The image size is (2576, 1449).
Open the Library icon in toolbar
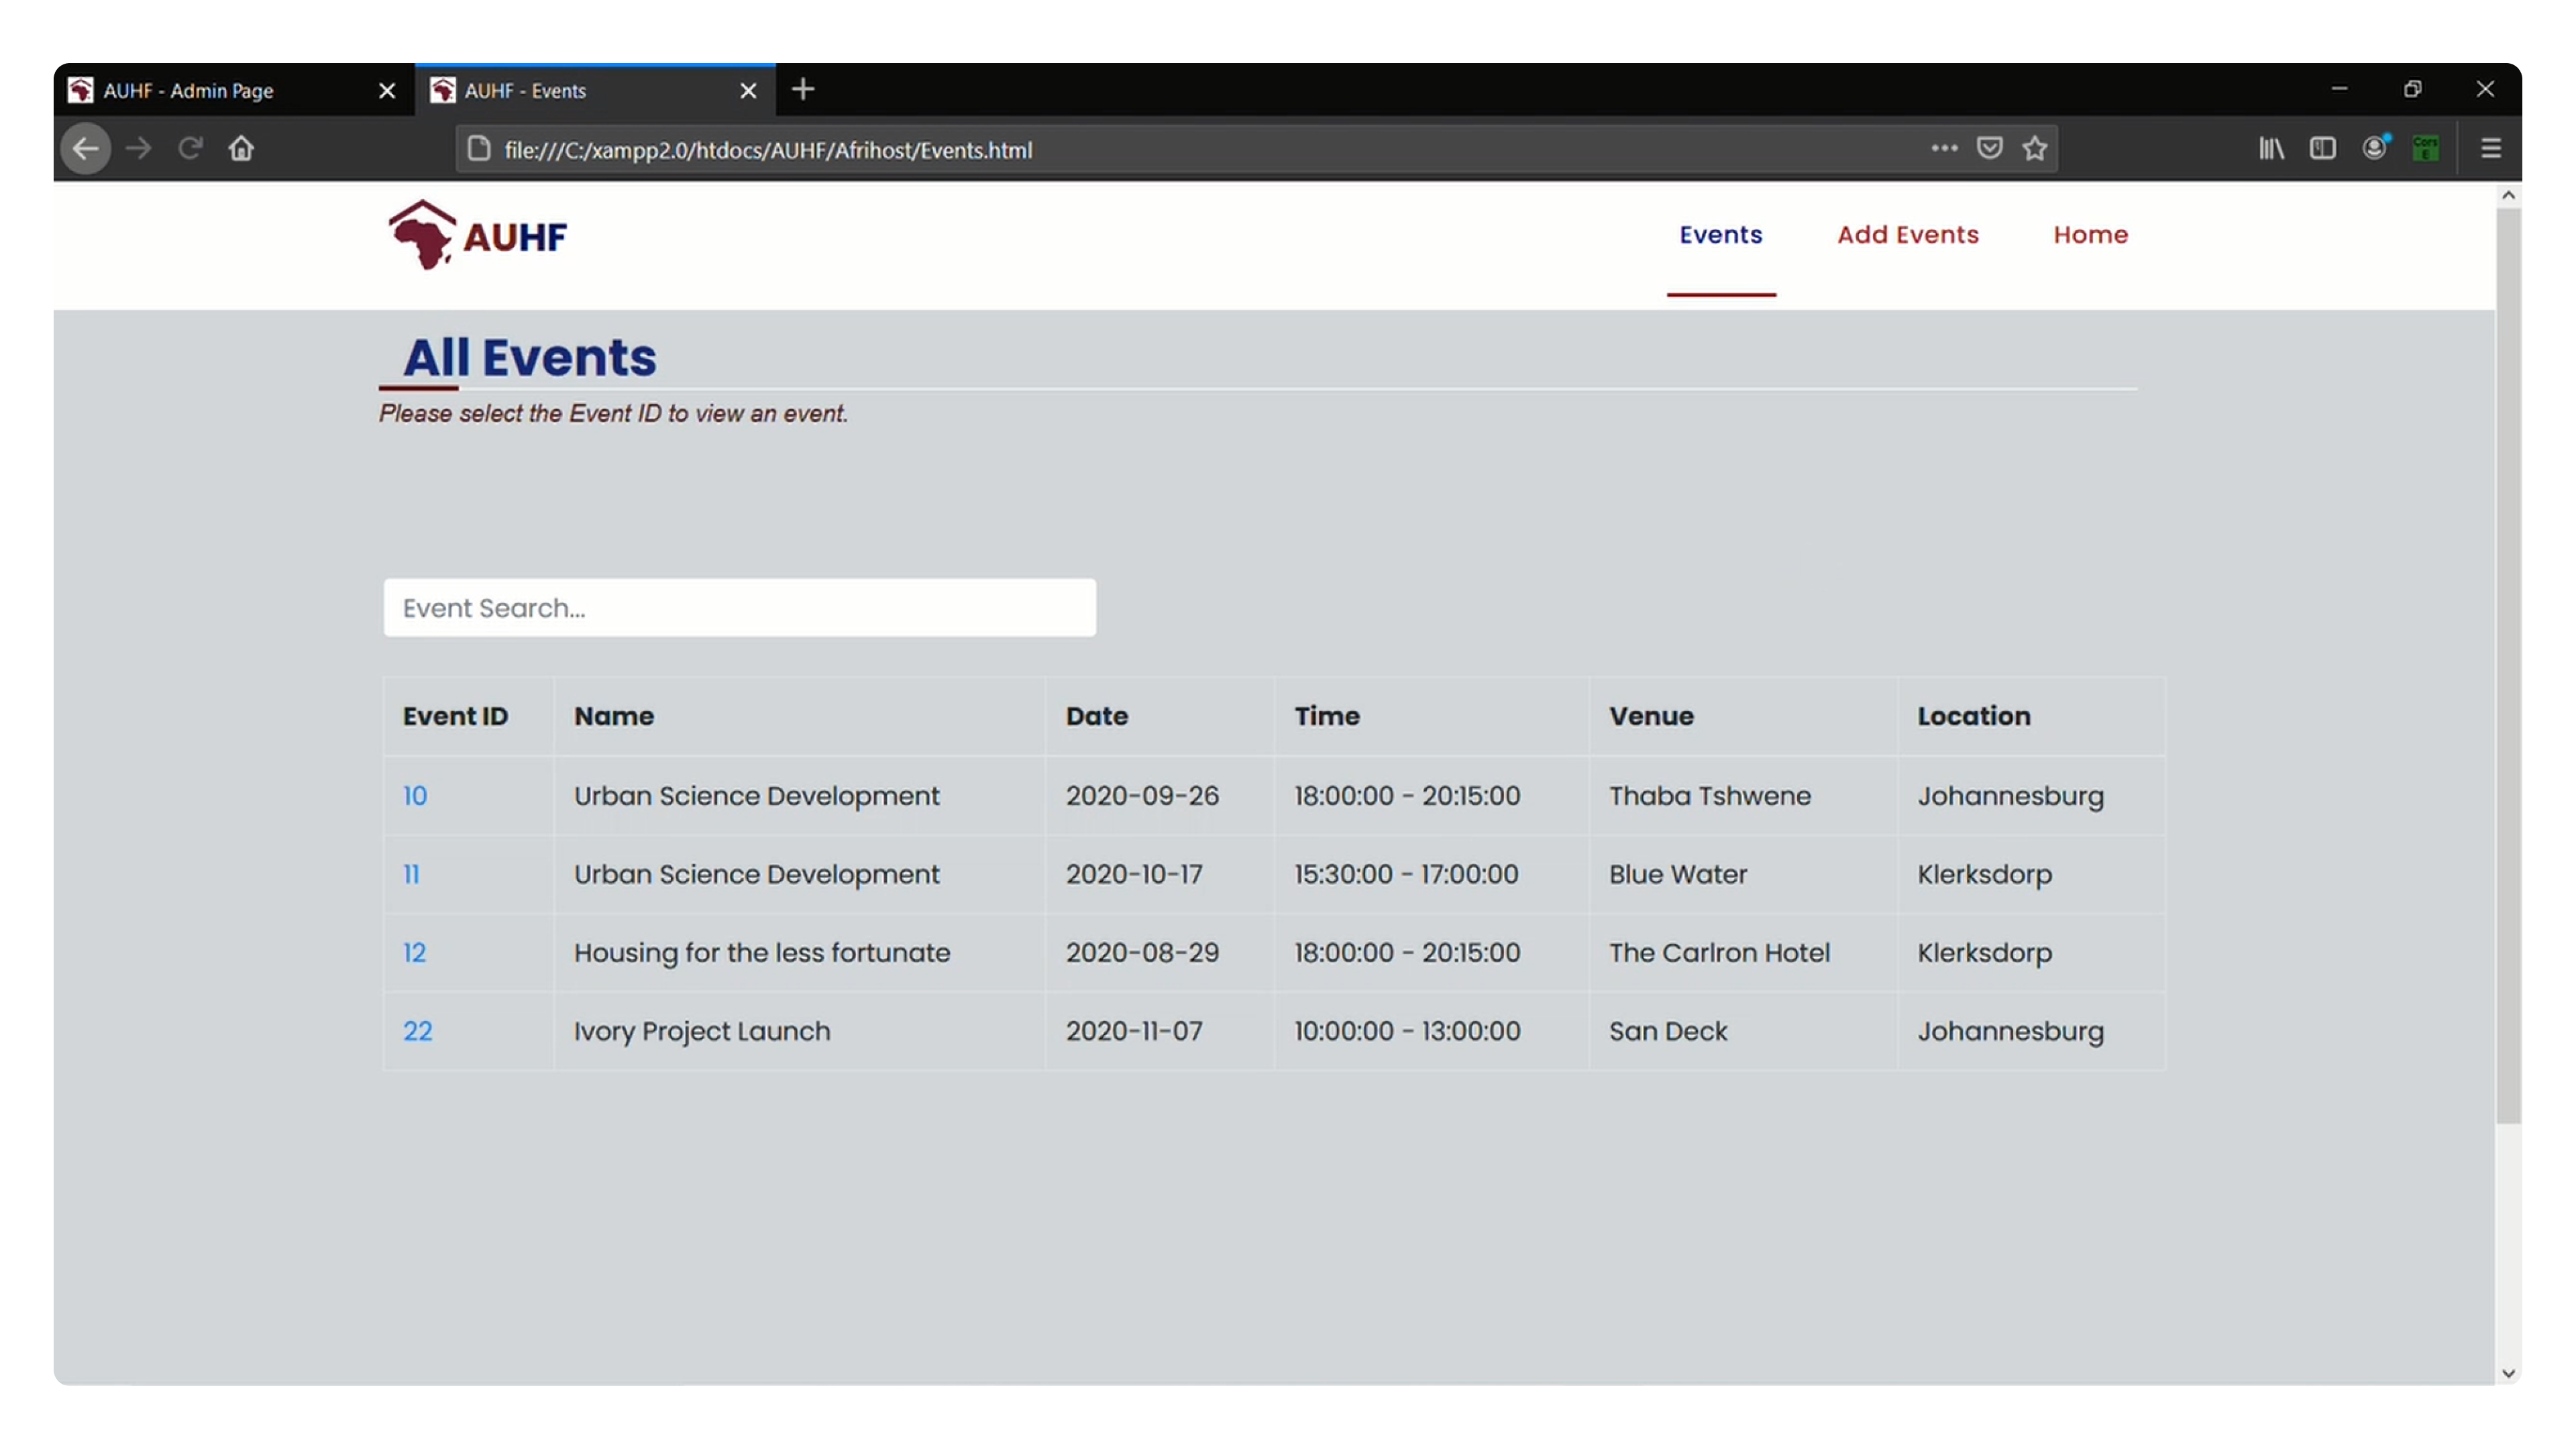click(x=2271, y=148)
